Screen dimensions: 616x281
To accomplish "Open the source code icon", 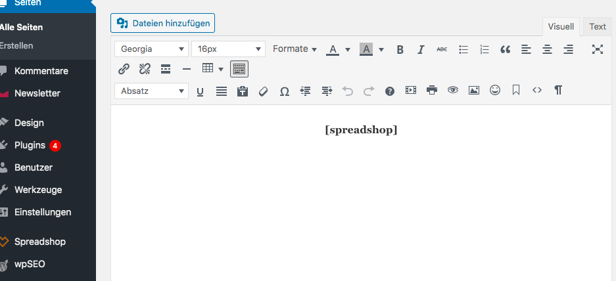I will (536, 91).
